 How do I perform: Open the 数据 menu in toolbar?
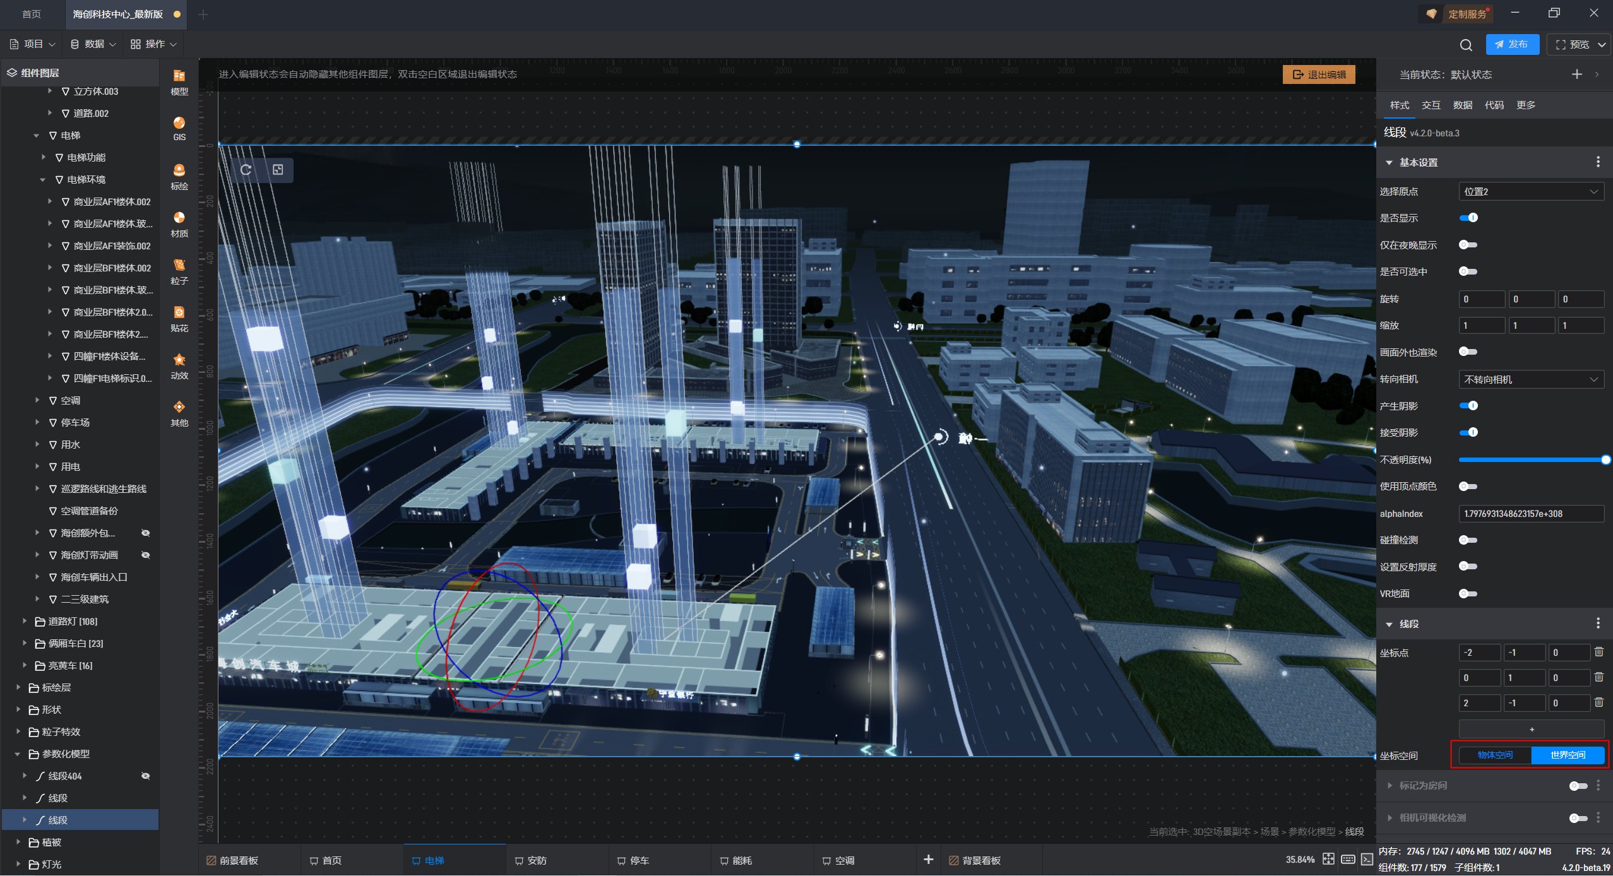point(93,44)
